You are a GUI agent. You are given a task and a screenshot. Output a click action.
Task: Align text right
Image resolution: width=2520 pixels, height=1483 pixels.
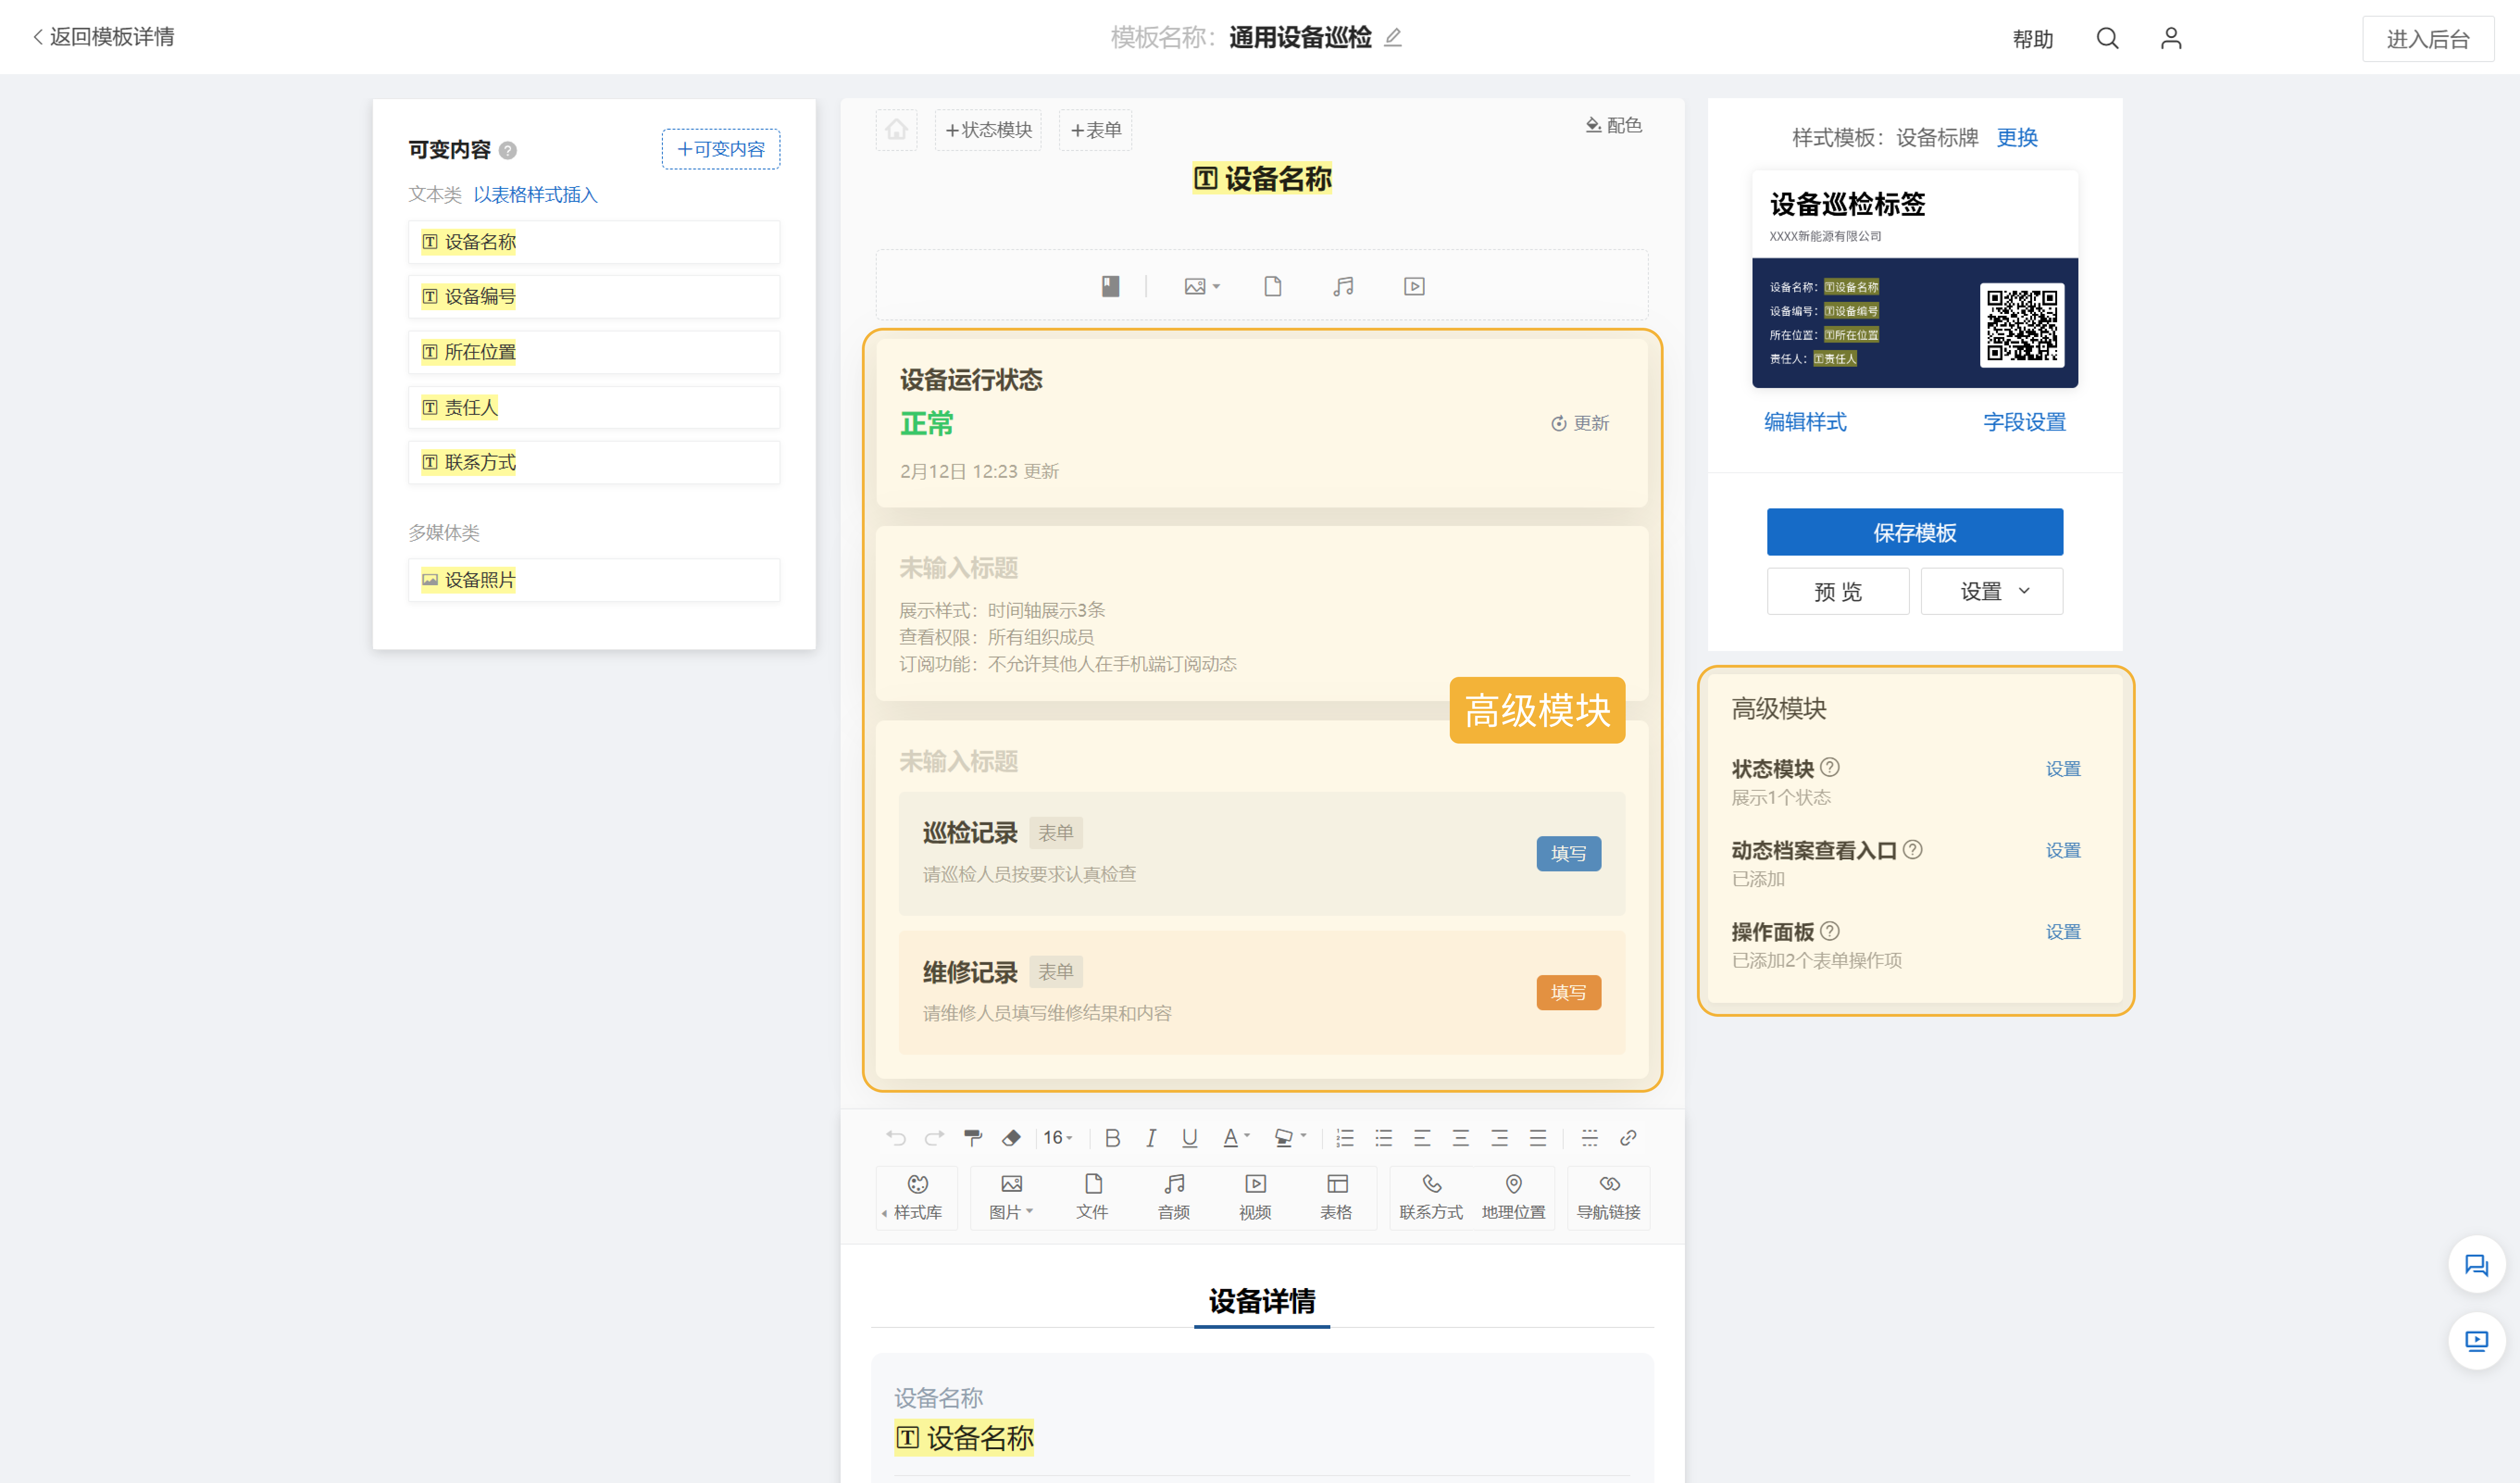point(1499,1137)
